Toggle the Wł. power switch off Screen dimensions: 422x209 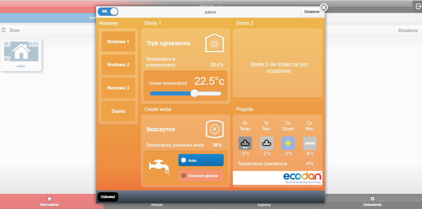108,12
